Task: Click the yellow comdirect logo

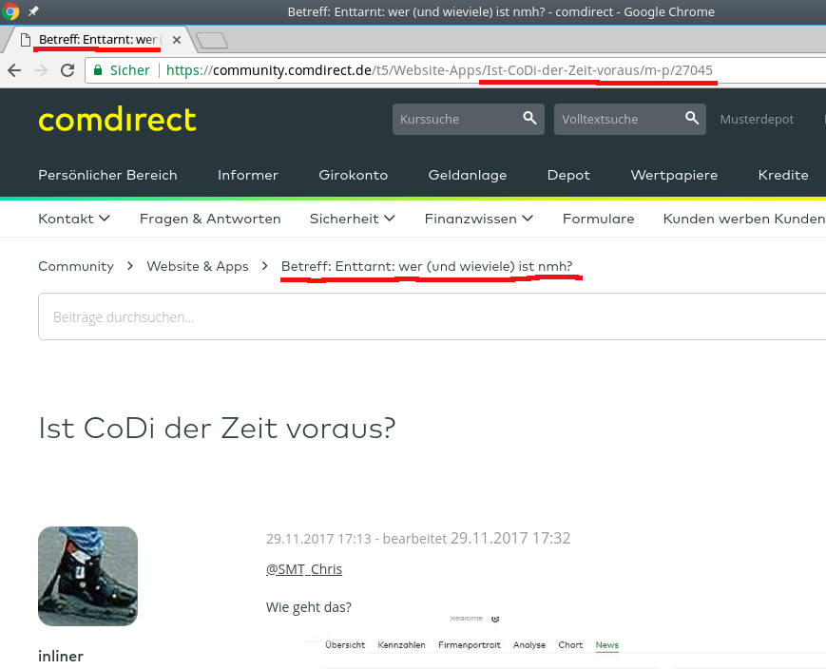Action: tap(116, 120)
